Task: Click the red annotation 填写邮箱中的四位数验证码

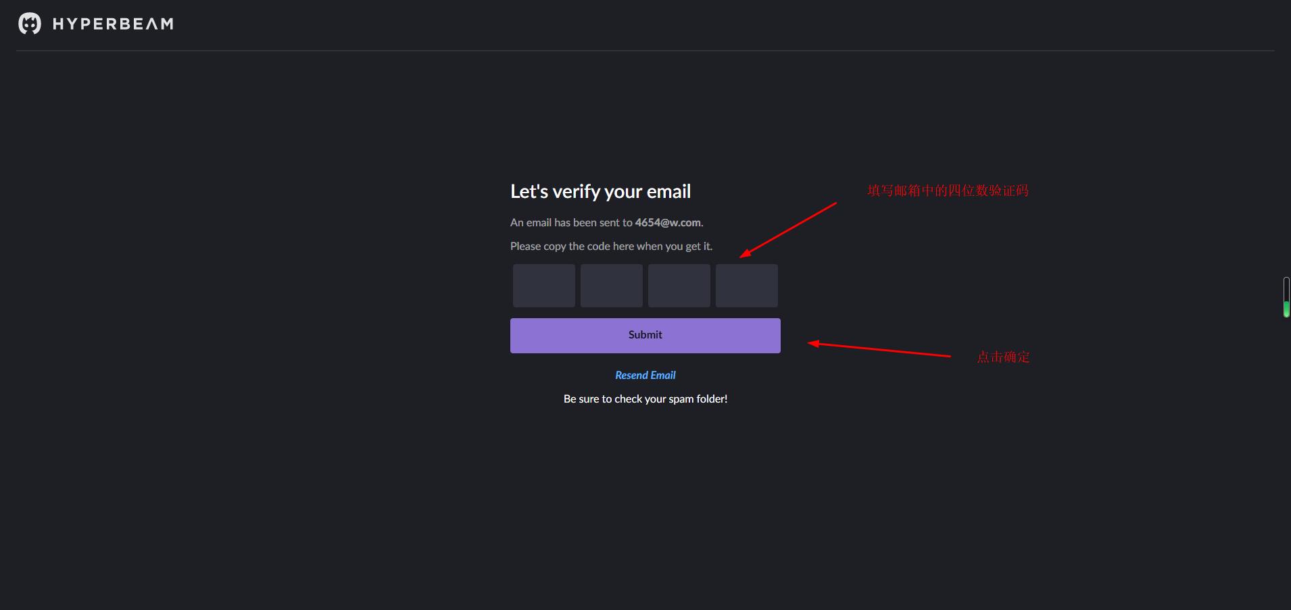Action: pos(948,190)
